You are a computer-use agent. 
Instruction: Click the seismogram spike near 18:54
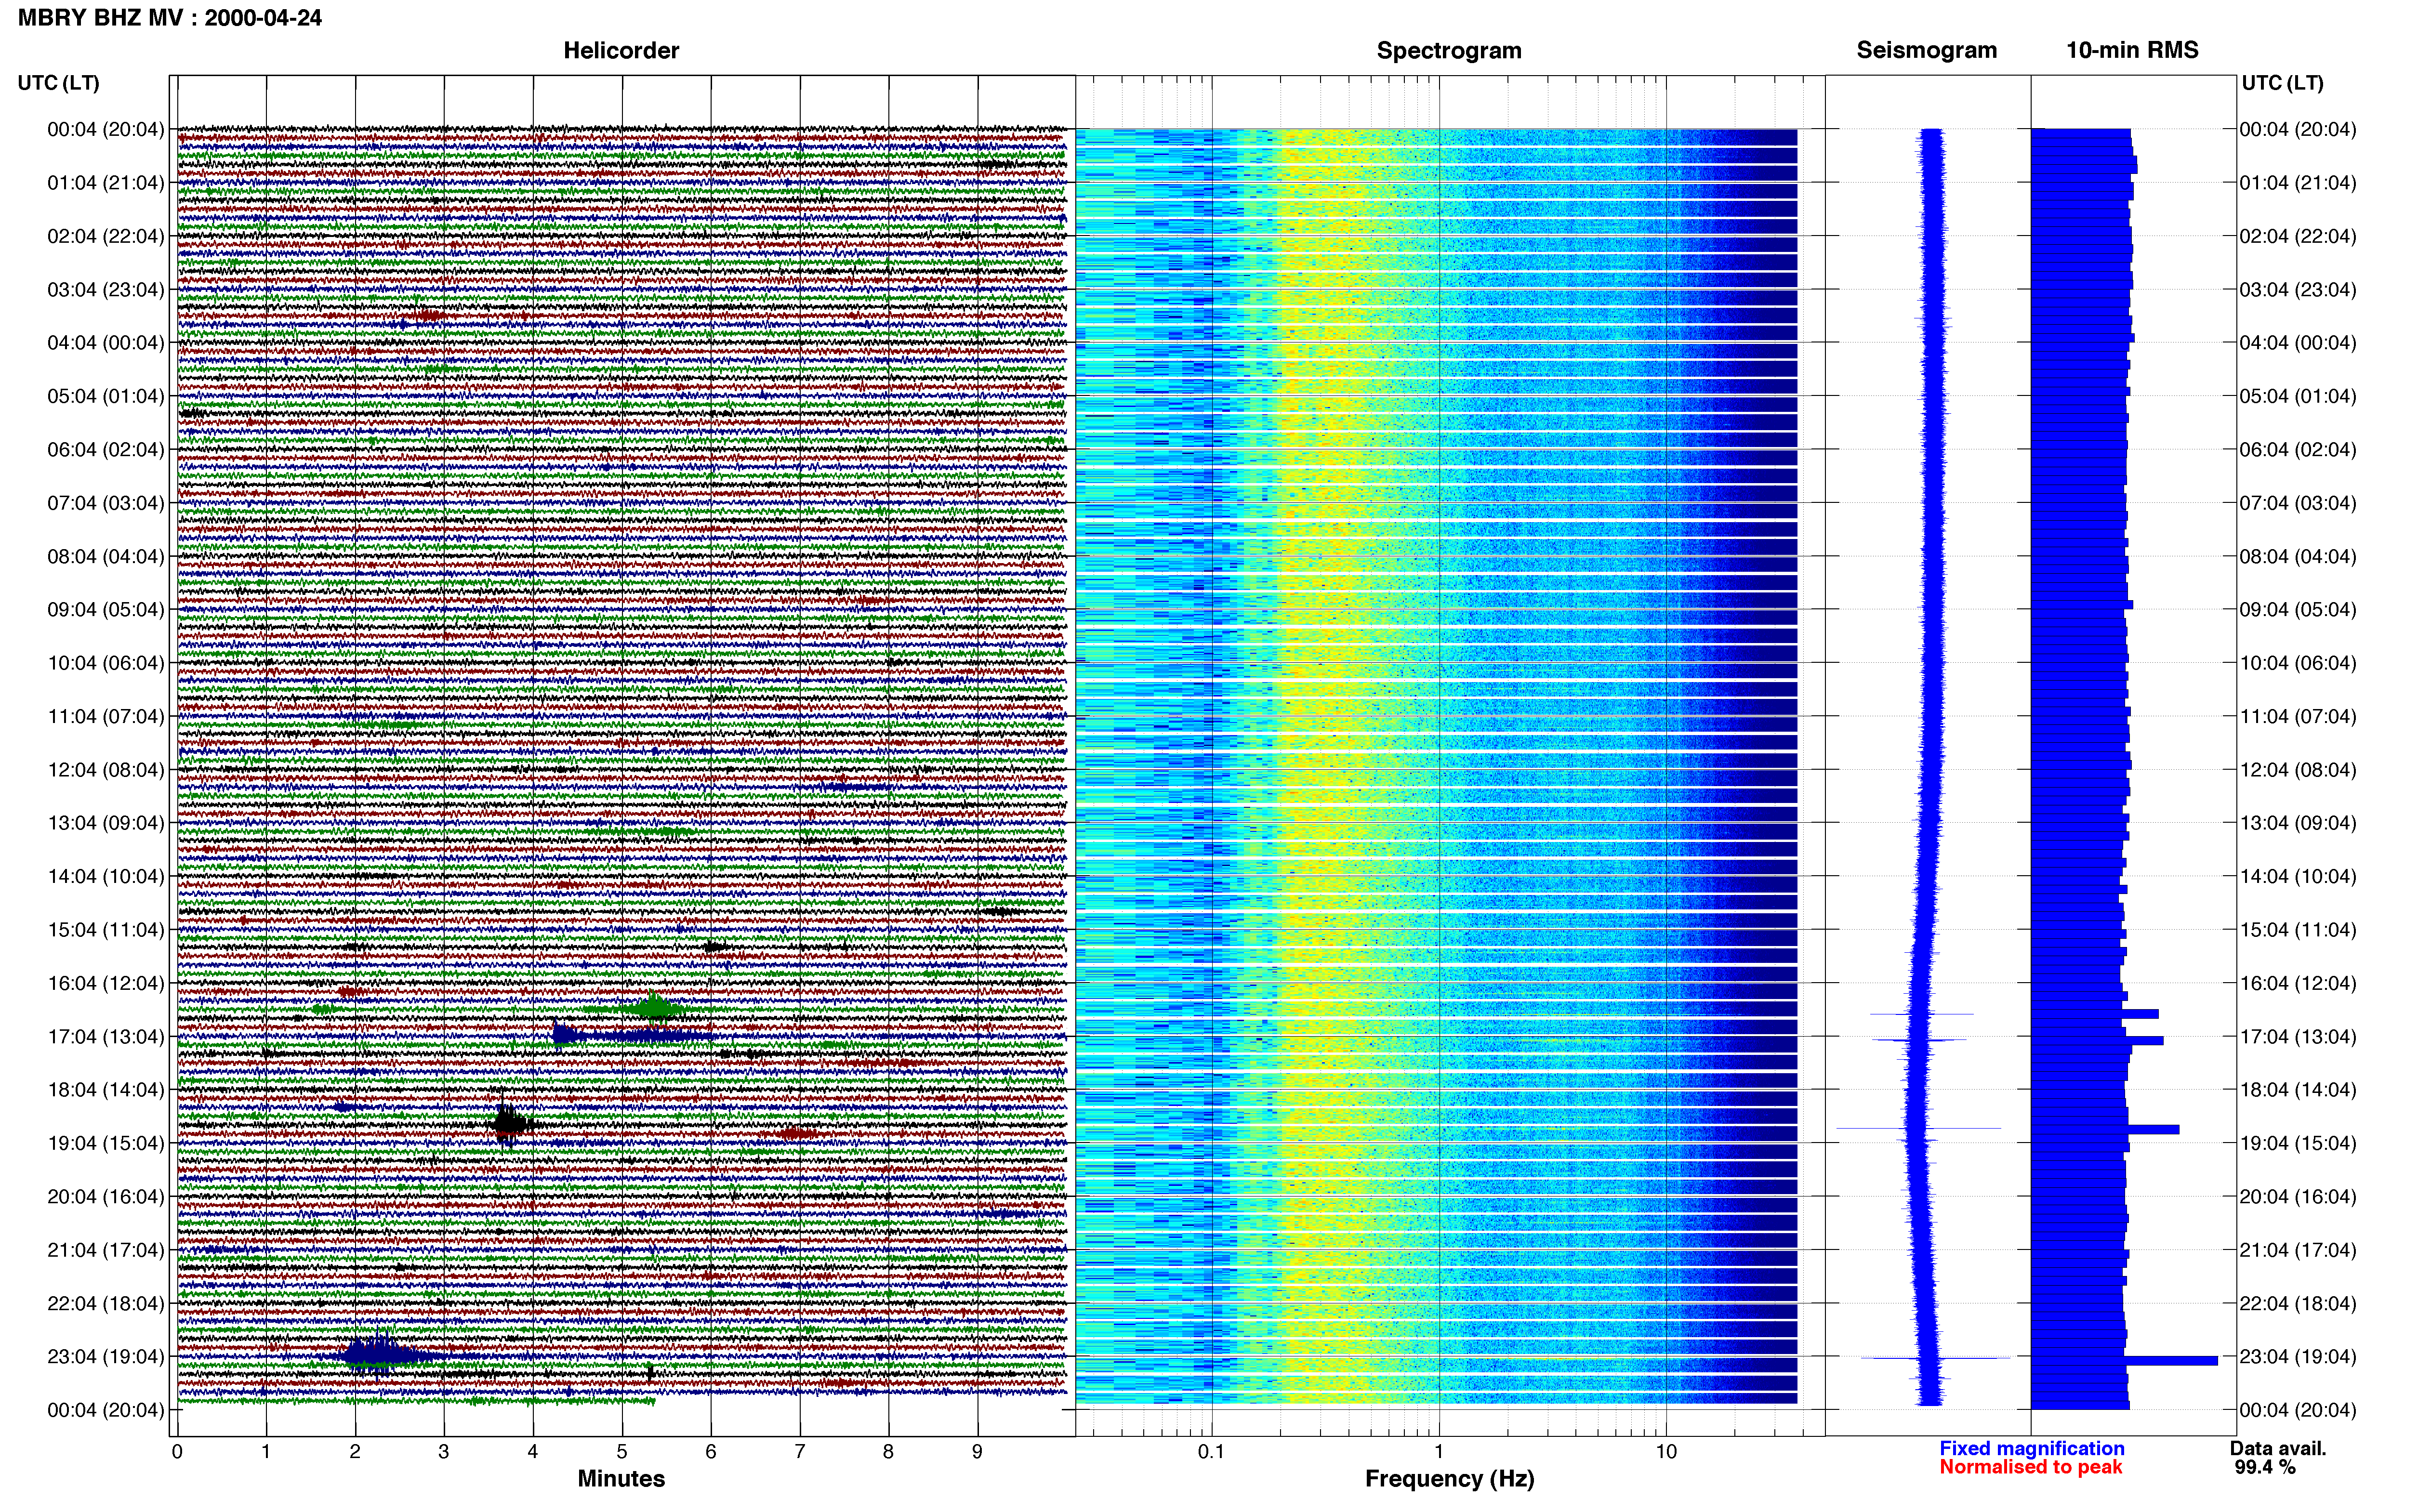tap(1918, 1129)
